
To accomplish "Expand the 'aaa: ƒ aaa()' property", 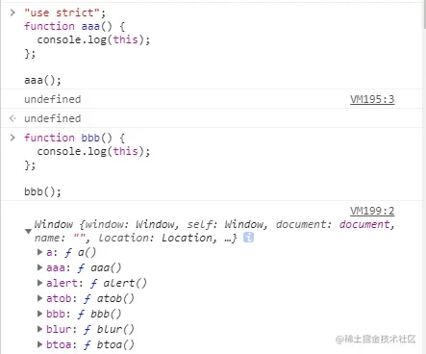I will tap(39, 267).
